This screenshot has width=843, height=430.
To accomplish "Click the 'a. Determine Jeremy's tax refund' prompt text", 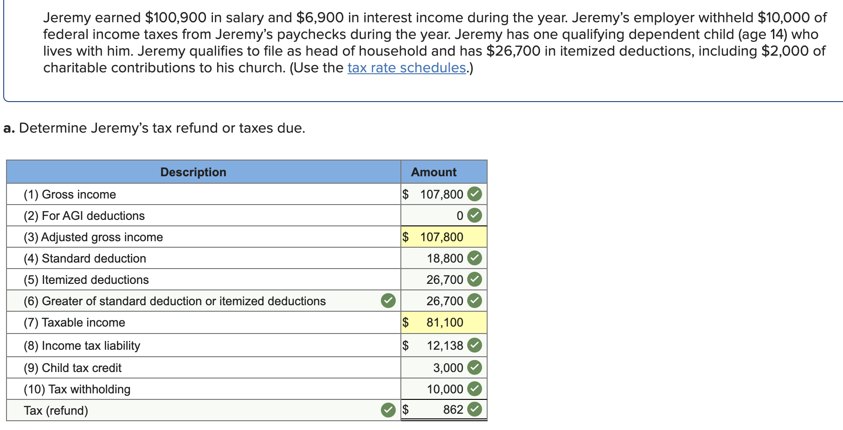I will pos(154,128).
